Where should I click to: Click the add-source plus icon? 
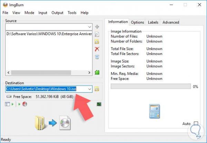tap(97, 27)
